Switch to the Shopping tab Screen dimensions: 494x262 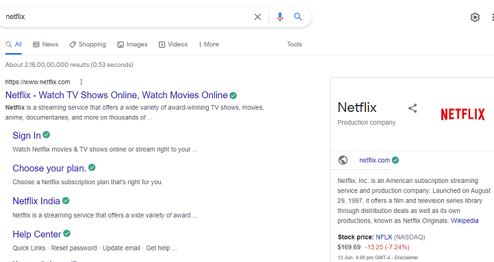pyautogui.click(x=88, y=44)
